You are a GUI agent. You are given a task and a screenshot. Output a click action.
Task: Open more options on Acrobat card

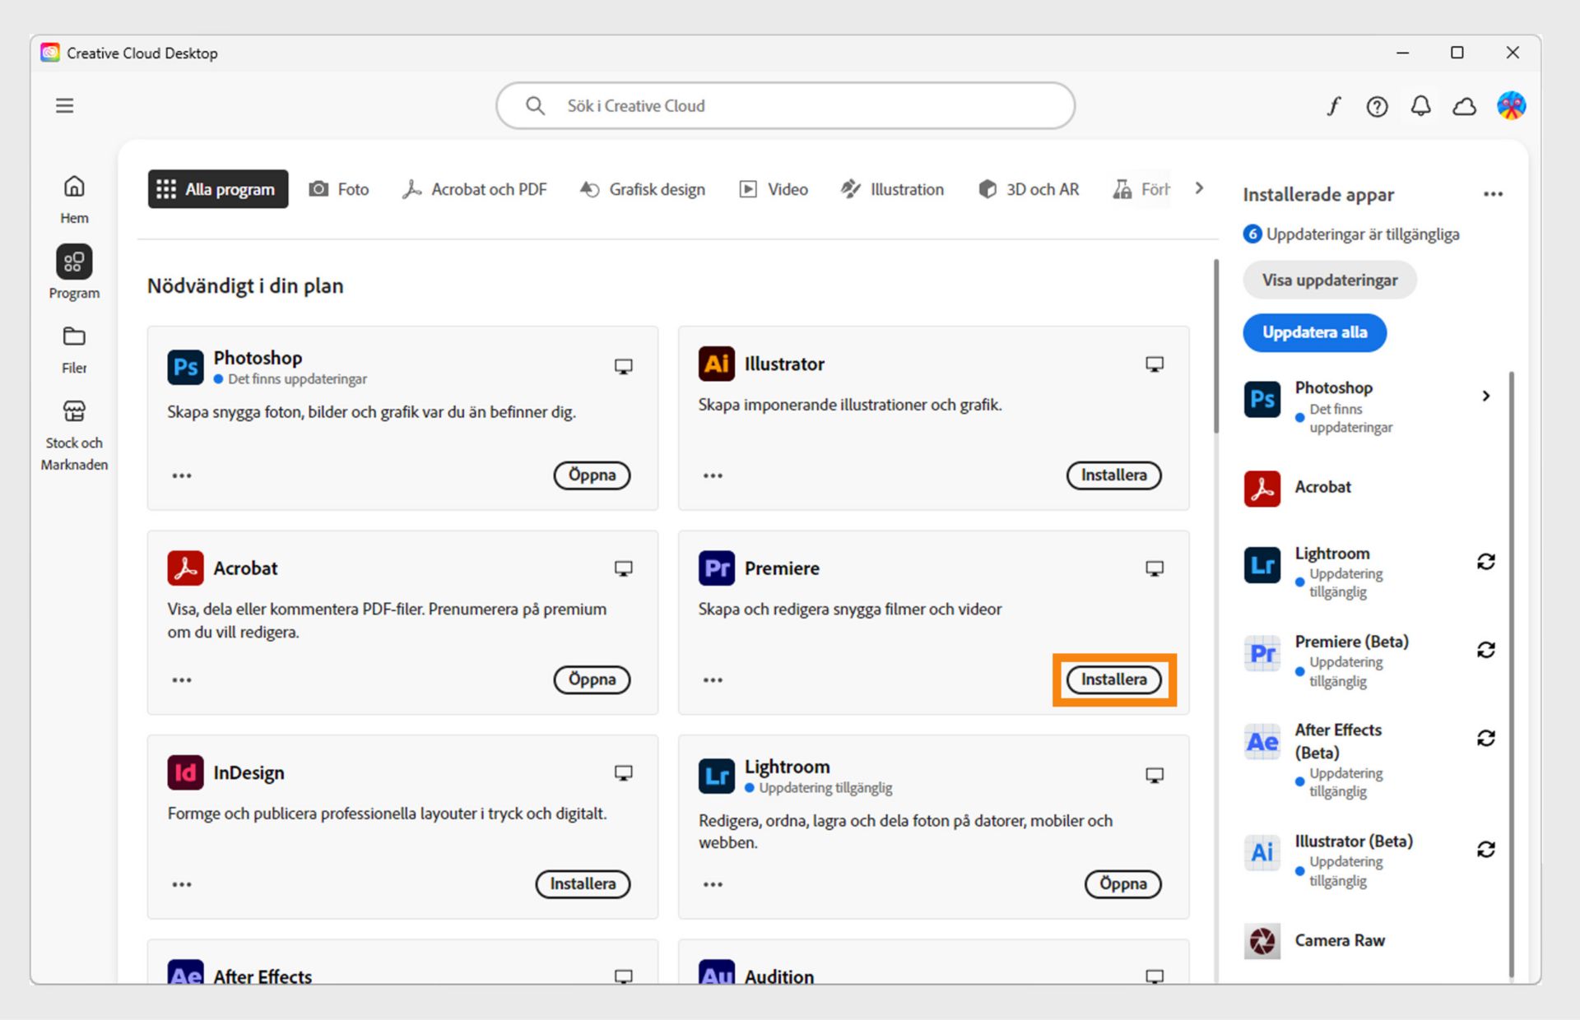[182, 680]
